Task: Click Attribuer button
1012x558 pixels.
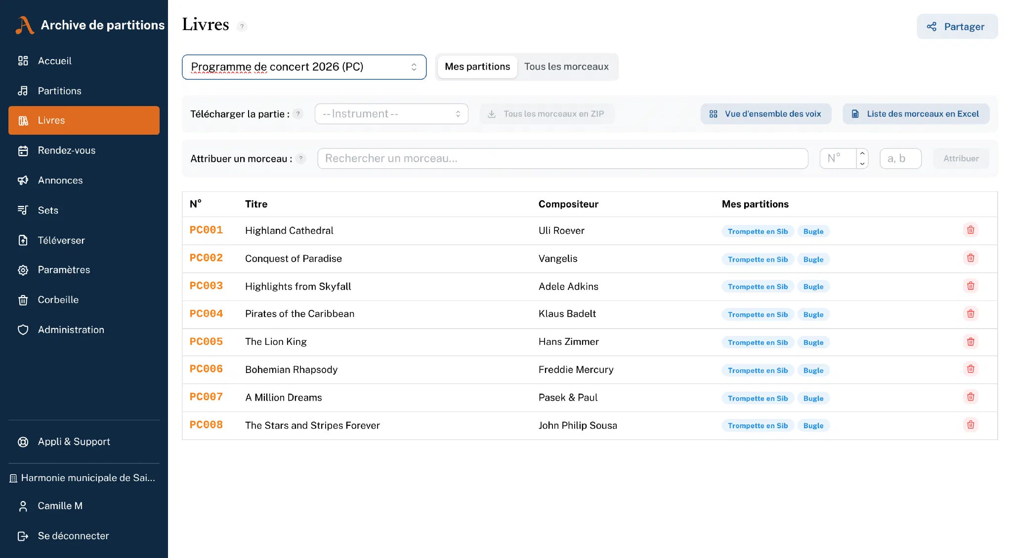Action: pyautogui.click(x=961, y=159)
